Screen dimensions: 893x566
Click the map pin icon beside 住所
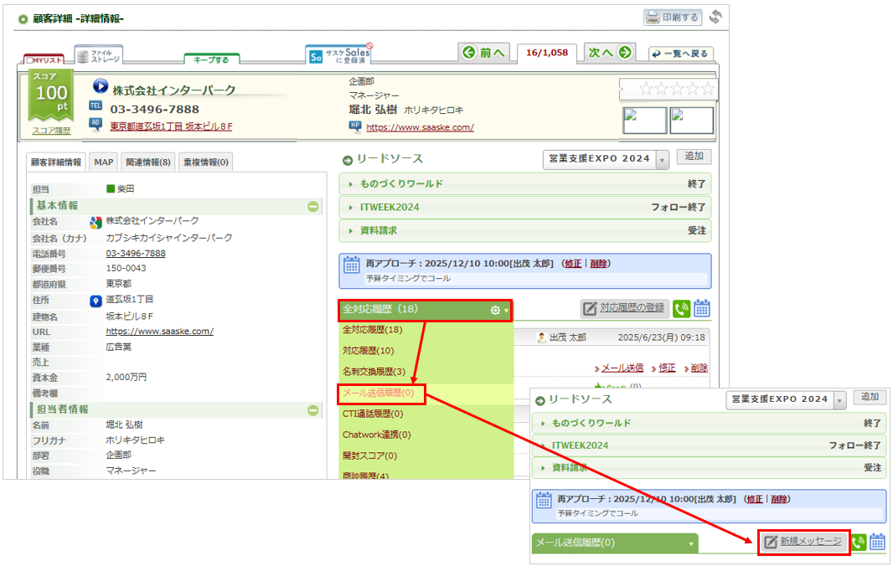click(95, 301)
